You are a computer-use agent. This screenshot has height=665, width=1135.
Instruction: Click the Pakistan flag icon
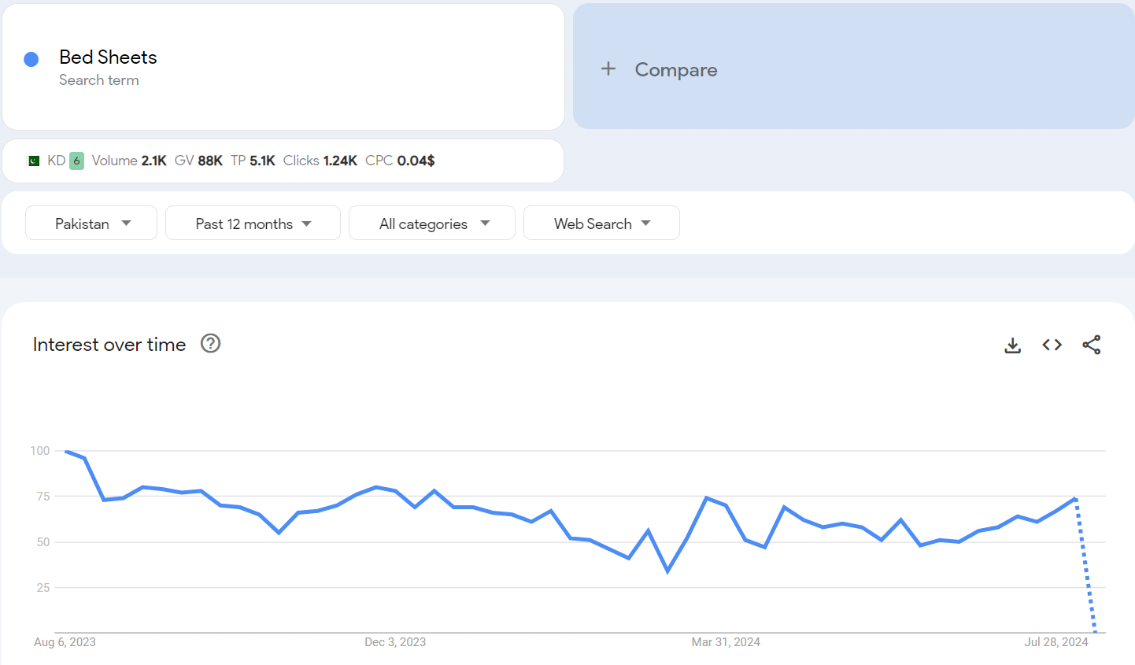click(x=34, y=161)
